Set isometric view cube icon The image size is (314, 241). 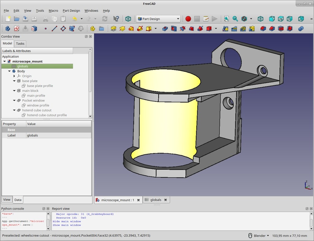[260, 19]
